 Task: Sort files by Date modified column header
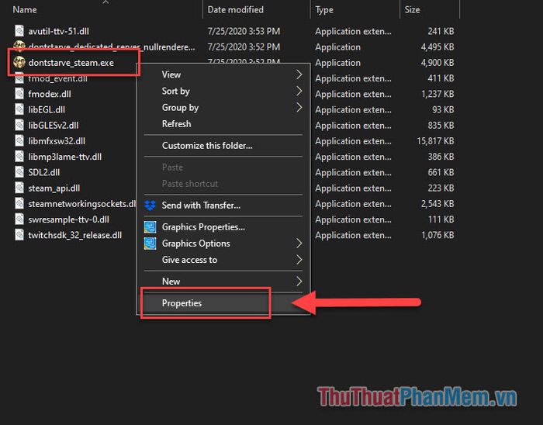[236, 9]
